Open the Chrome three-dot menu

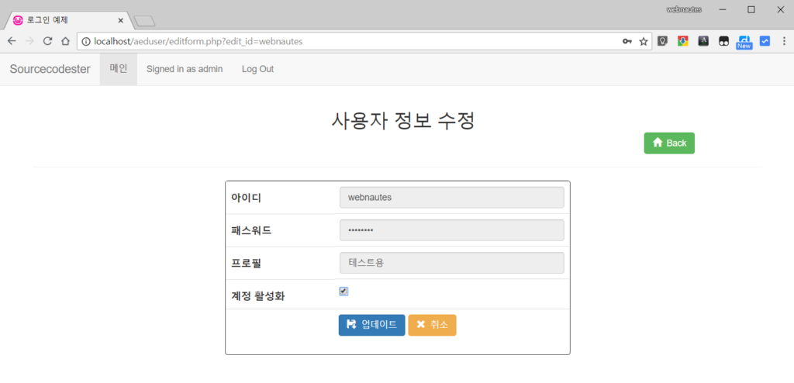(782, 41)
